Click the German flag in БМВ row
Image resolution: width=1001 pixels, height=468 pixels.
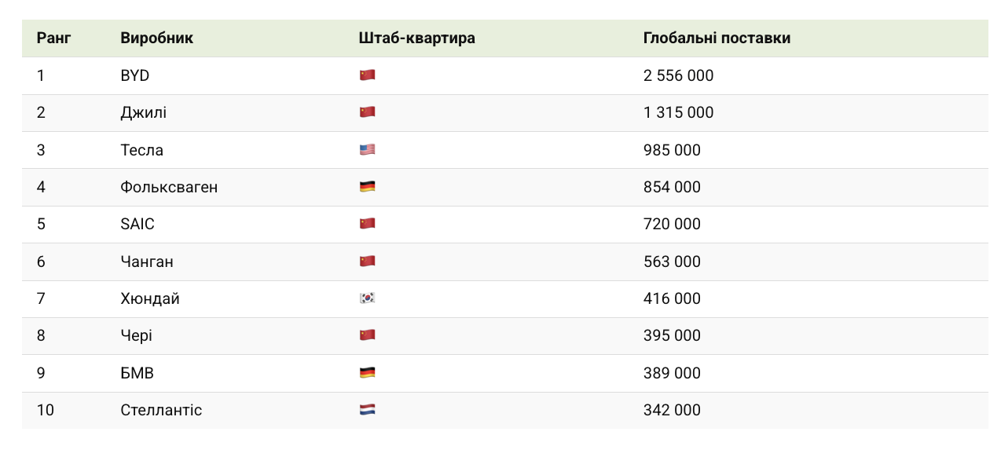click(x=367, y=373)
